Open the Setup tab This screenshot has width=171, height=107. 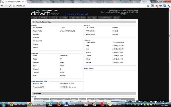tap(35, 18)
